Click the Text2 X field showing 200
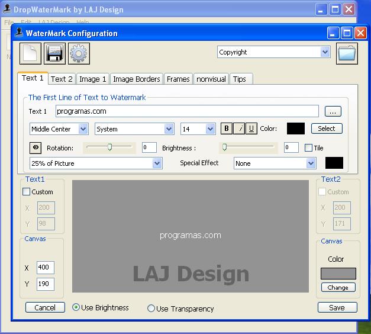The image size is (371, 334). coord(341,208)
